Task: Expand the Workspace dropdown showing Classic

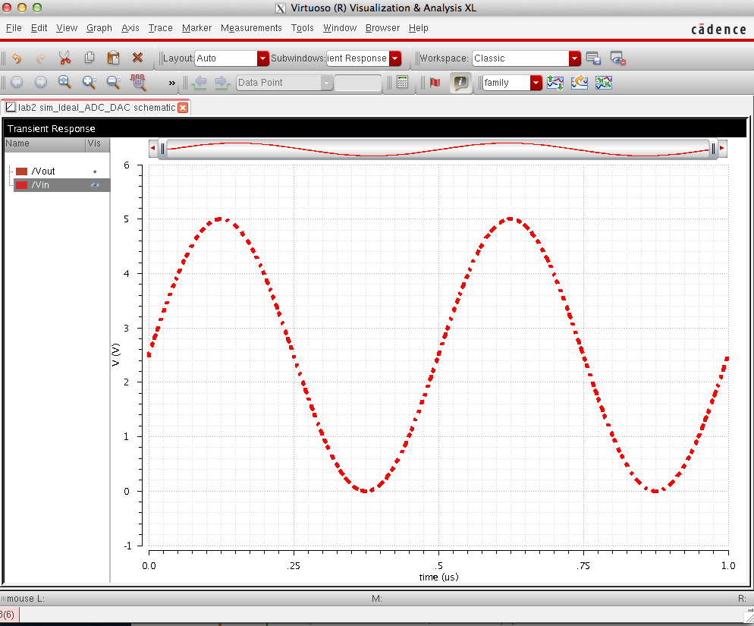Action: [x=574, y=58]
